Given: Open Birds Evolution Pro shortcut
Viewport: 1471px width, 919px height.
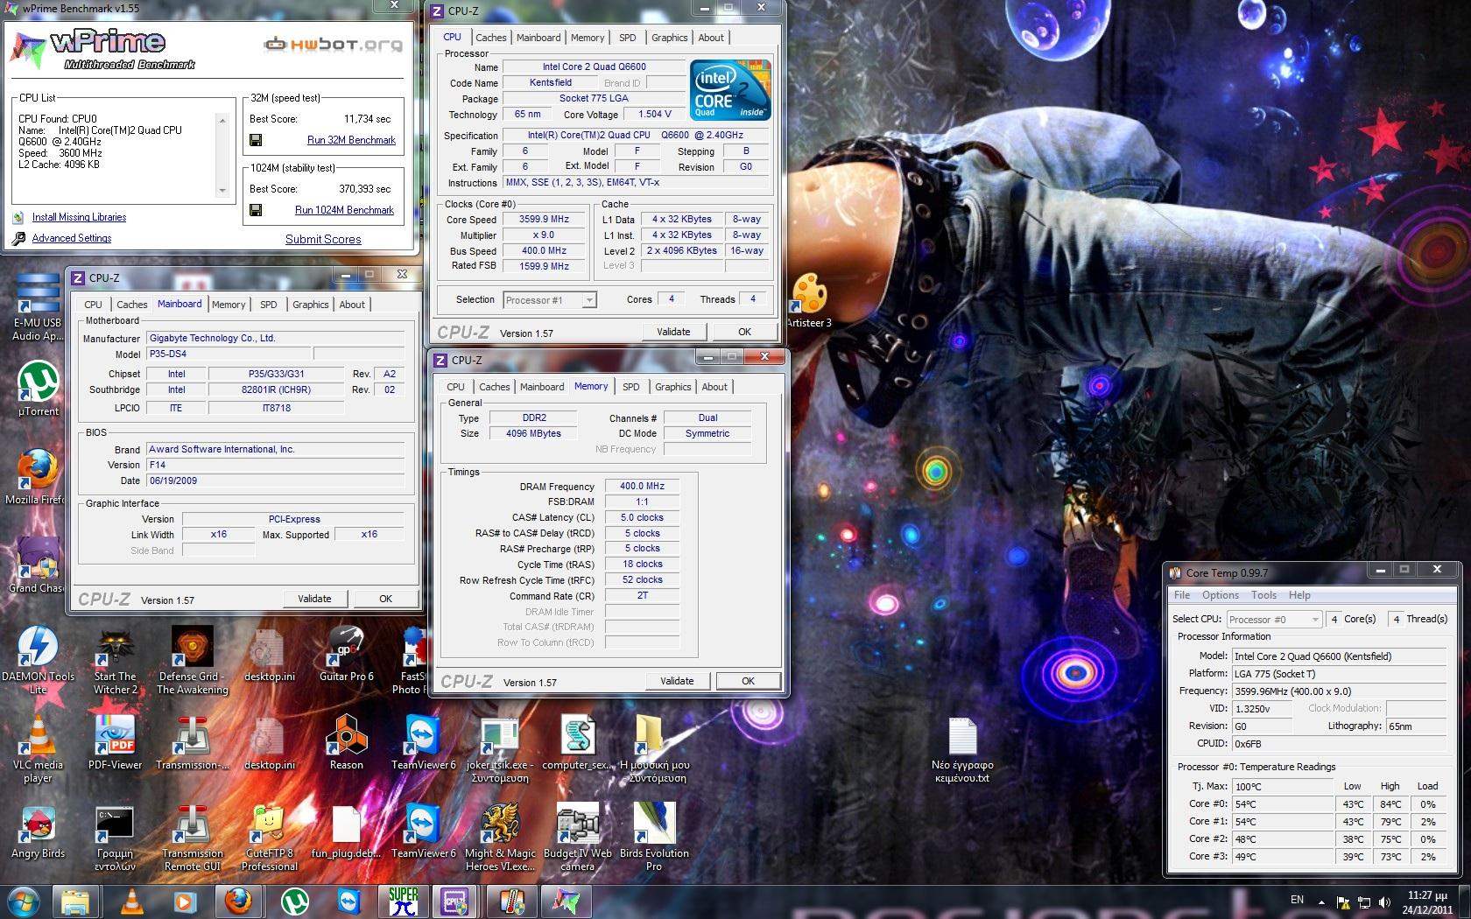Looking at the screenshot, I should click(654, 837).
